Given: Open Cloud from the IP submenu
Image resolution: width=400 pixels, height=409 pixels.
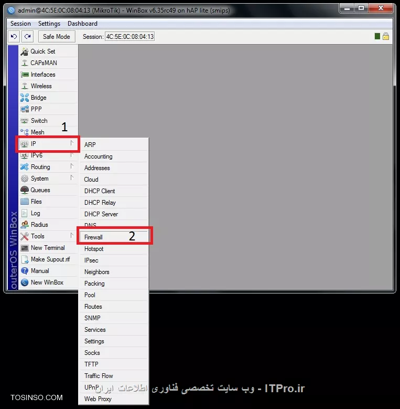Looking at the screenshot, I should (114, 180).
